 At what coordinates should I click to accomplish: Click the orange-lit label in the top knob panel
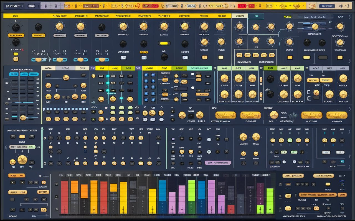point(144,52)
